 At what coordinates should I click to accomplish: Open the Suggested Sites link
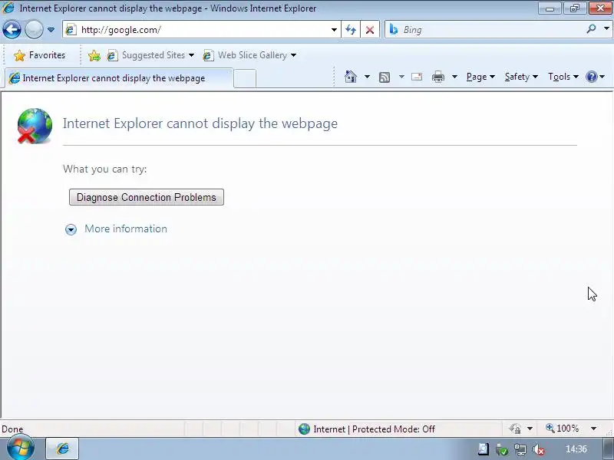pos(150,55)
